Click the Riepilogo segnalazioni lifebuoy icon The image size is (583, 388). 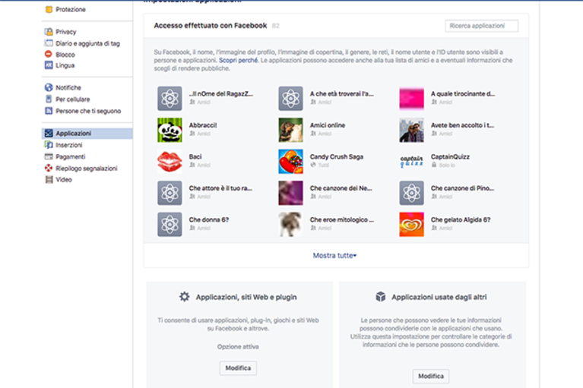pos(49,168)
